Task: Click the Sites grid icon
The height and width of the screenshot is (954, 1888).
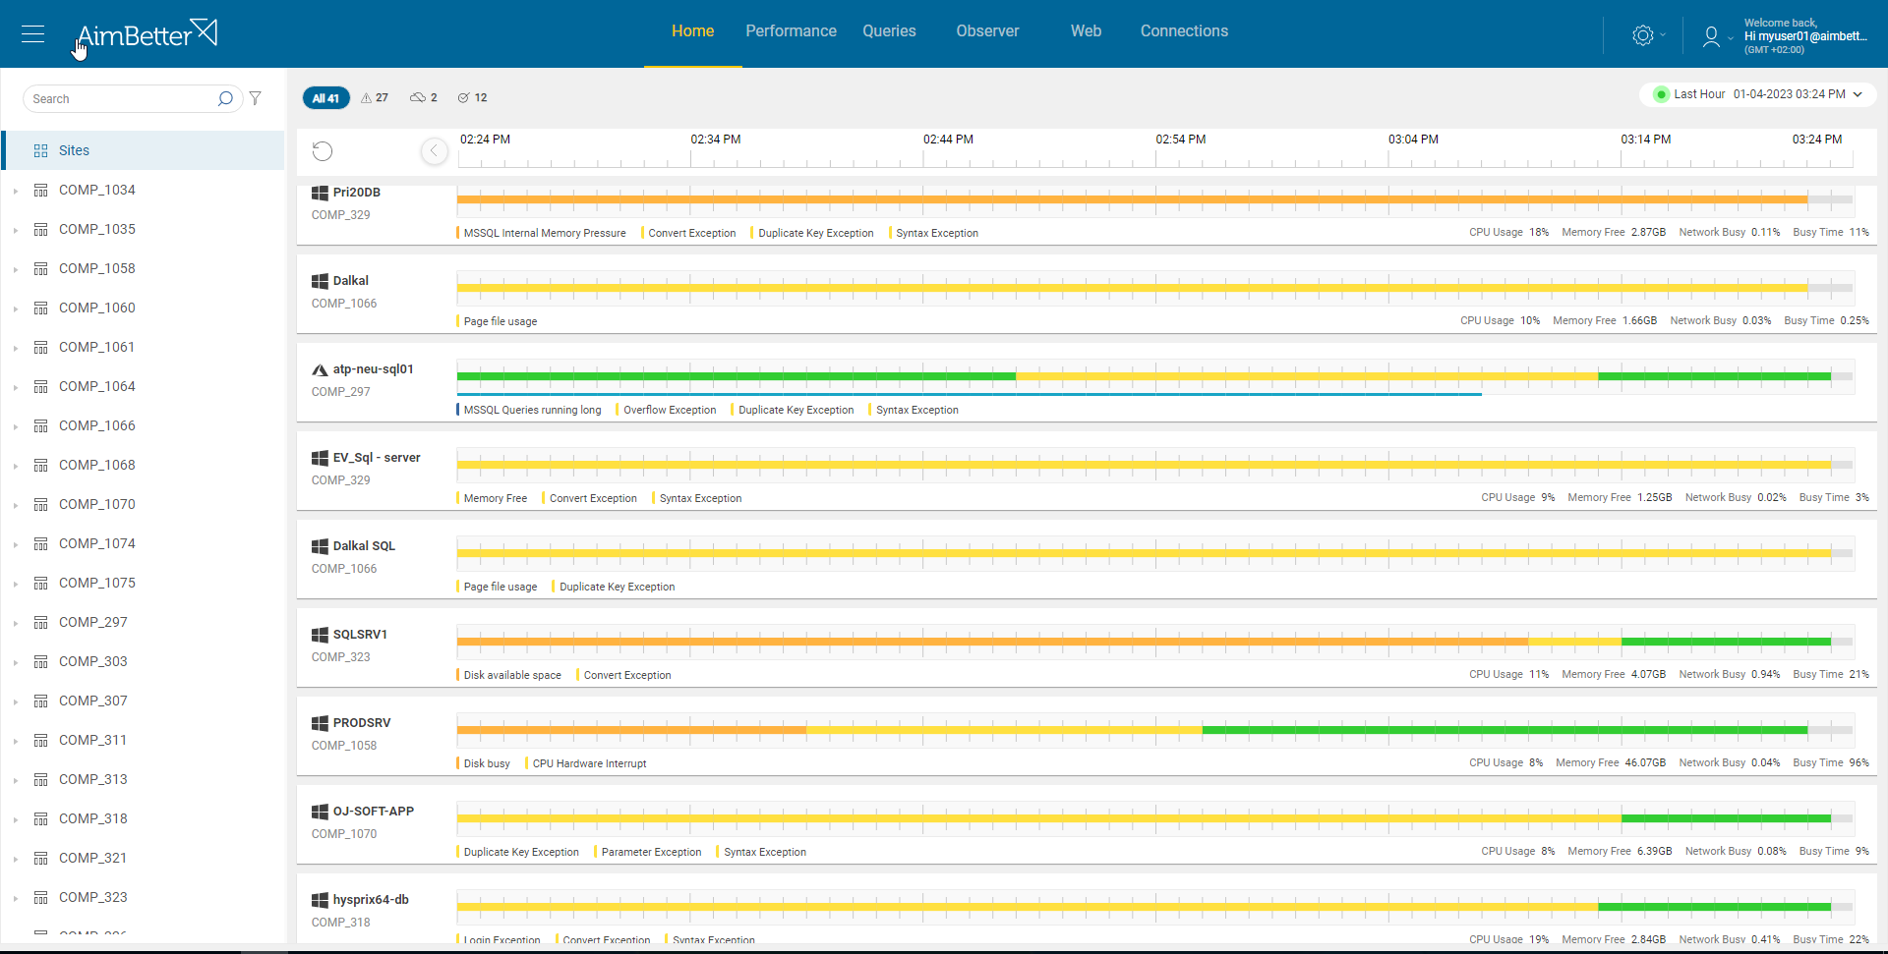Action: pos(40,150)
